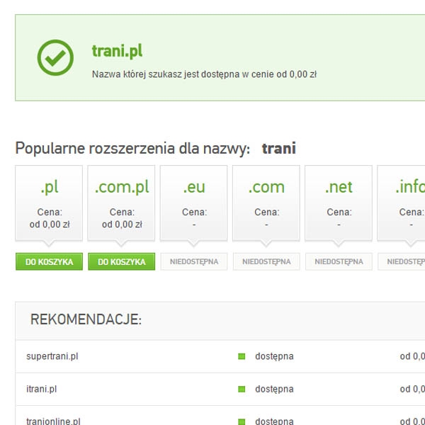Screen dimensions: 425x425
Task: Click NIEDOSTĘPNA button under .net
Action: [339, 261]
